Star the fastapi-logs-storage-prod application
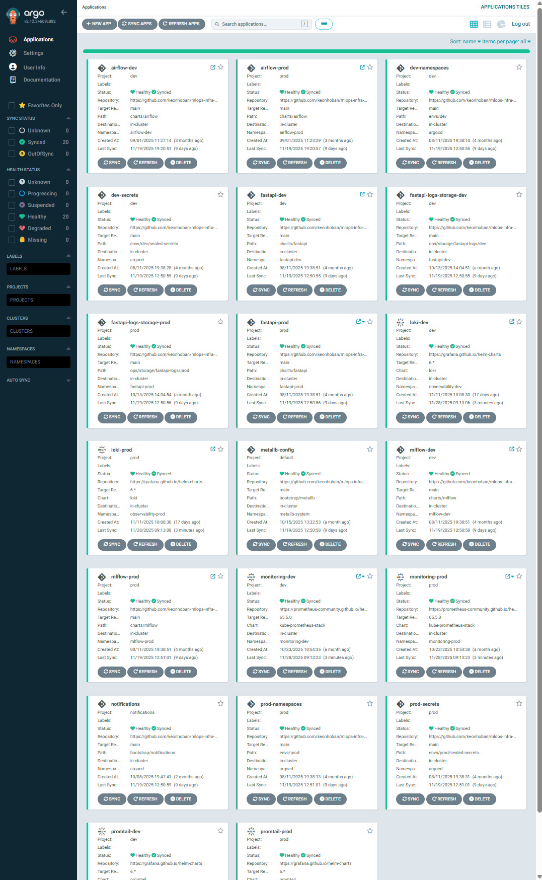This screenshot has height=880, width=542. click(x=220, y=322)
